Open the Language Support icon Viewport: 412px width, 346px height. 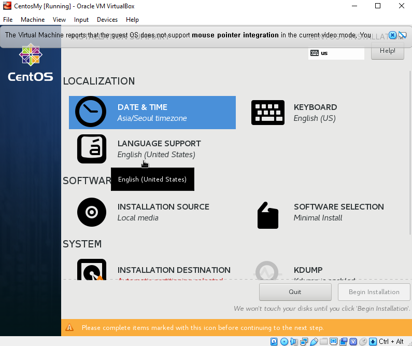[92, 149]
